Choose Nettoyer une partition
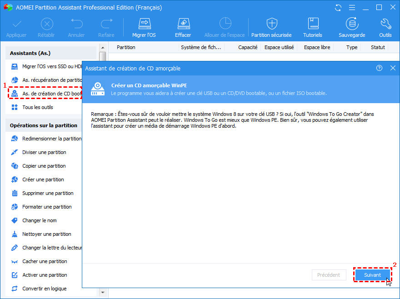The width and height of the screenshot is (400, 299). tap(41, 234)
